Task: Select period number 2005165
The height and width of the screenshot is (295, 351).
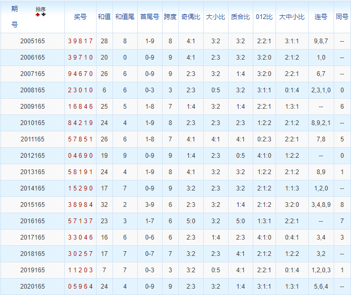Action: (32, 41)
